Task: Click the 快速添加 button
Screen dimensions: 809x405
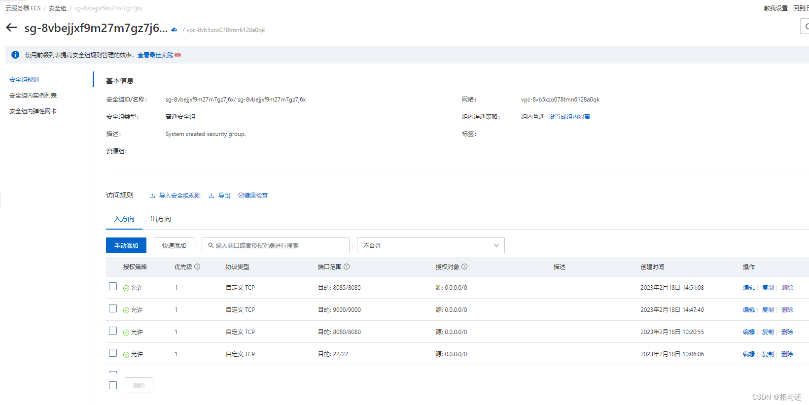Action: point(174,245)
